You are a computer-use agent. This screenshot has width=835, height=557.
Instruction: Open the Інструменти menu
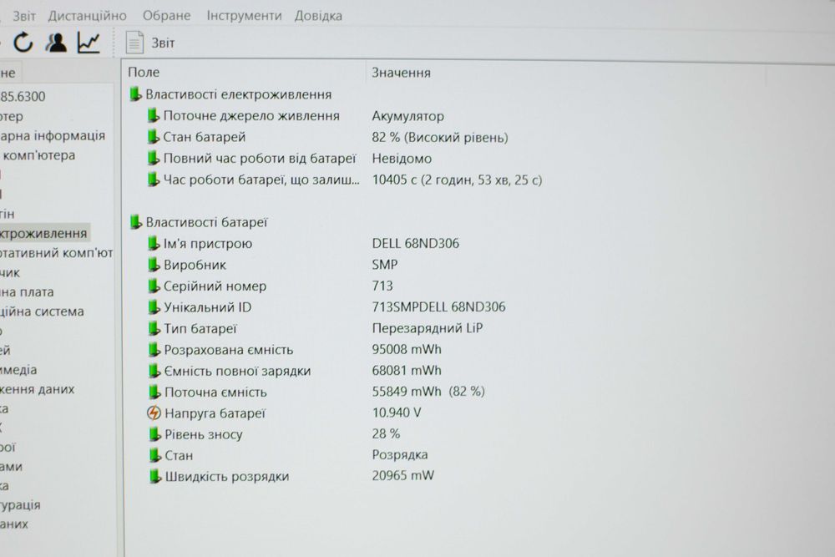(244, 16)
